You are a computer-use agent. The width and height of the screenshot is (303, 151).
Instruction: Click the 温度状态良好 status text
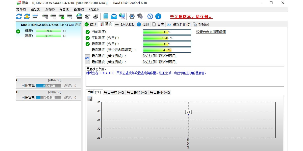pos(96,69)
